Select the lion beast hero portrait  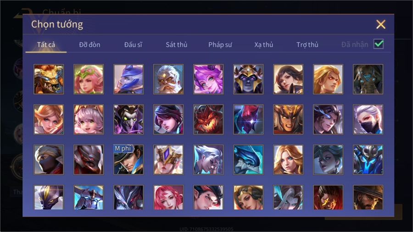(x=49, y=79)
